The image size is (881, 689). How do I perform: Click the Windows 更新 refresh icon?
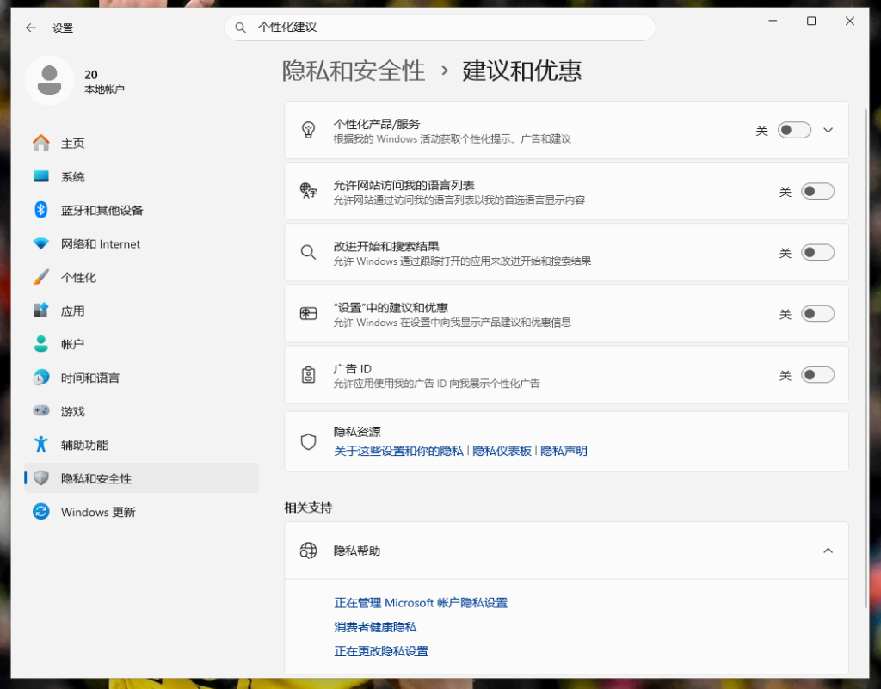[x=41, y=512]
